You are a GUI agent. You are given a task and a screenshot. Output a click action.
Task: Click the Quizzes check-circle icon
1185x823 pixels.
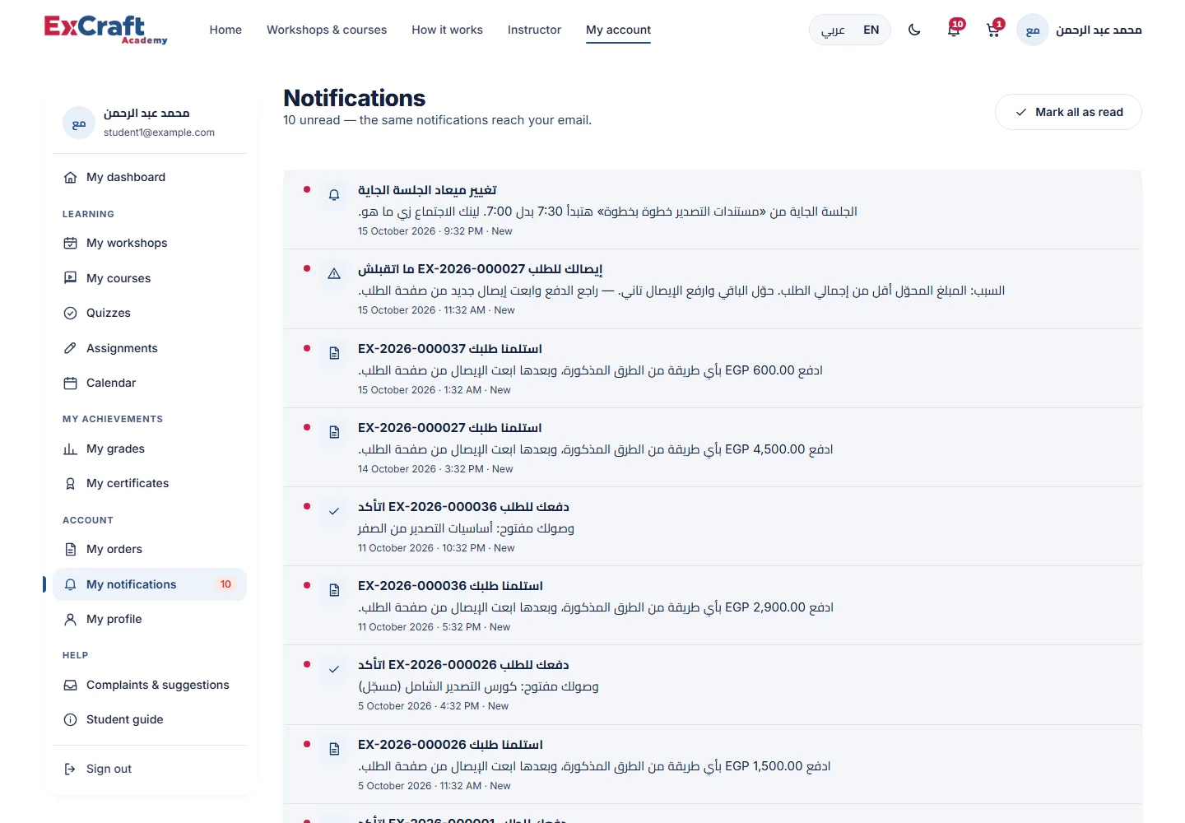[x=70, y=313]
